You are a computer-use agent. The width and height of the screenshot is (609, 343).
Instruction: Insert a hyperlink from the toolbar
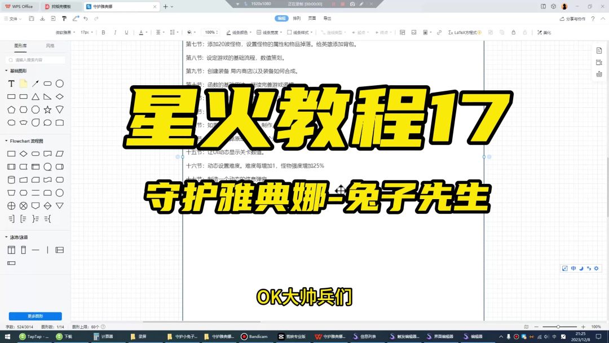point(439,33)
